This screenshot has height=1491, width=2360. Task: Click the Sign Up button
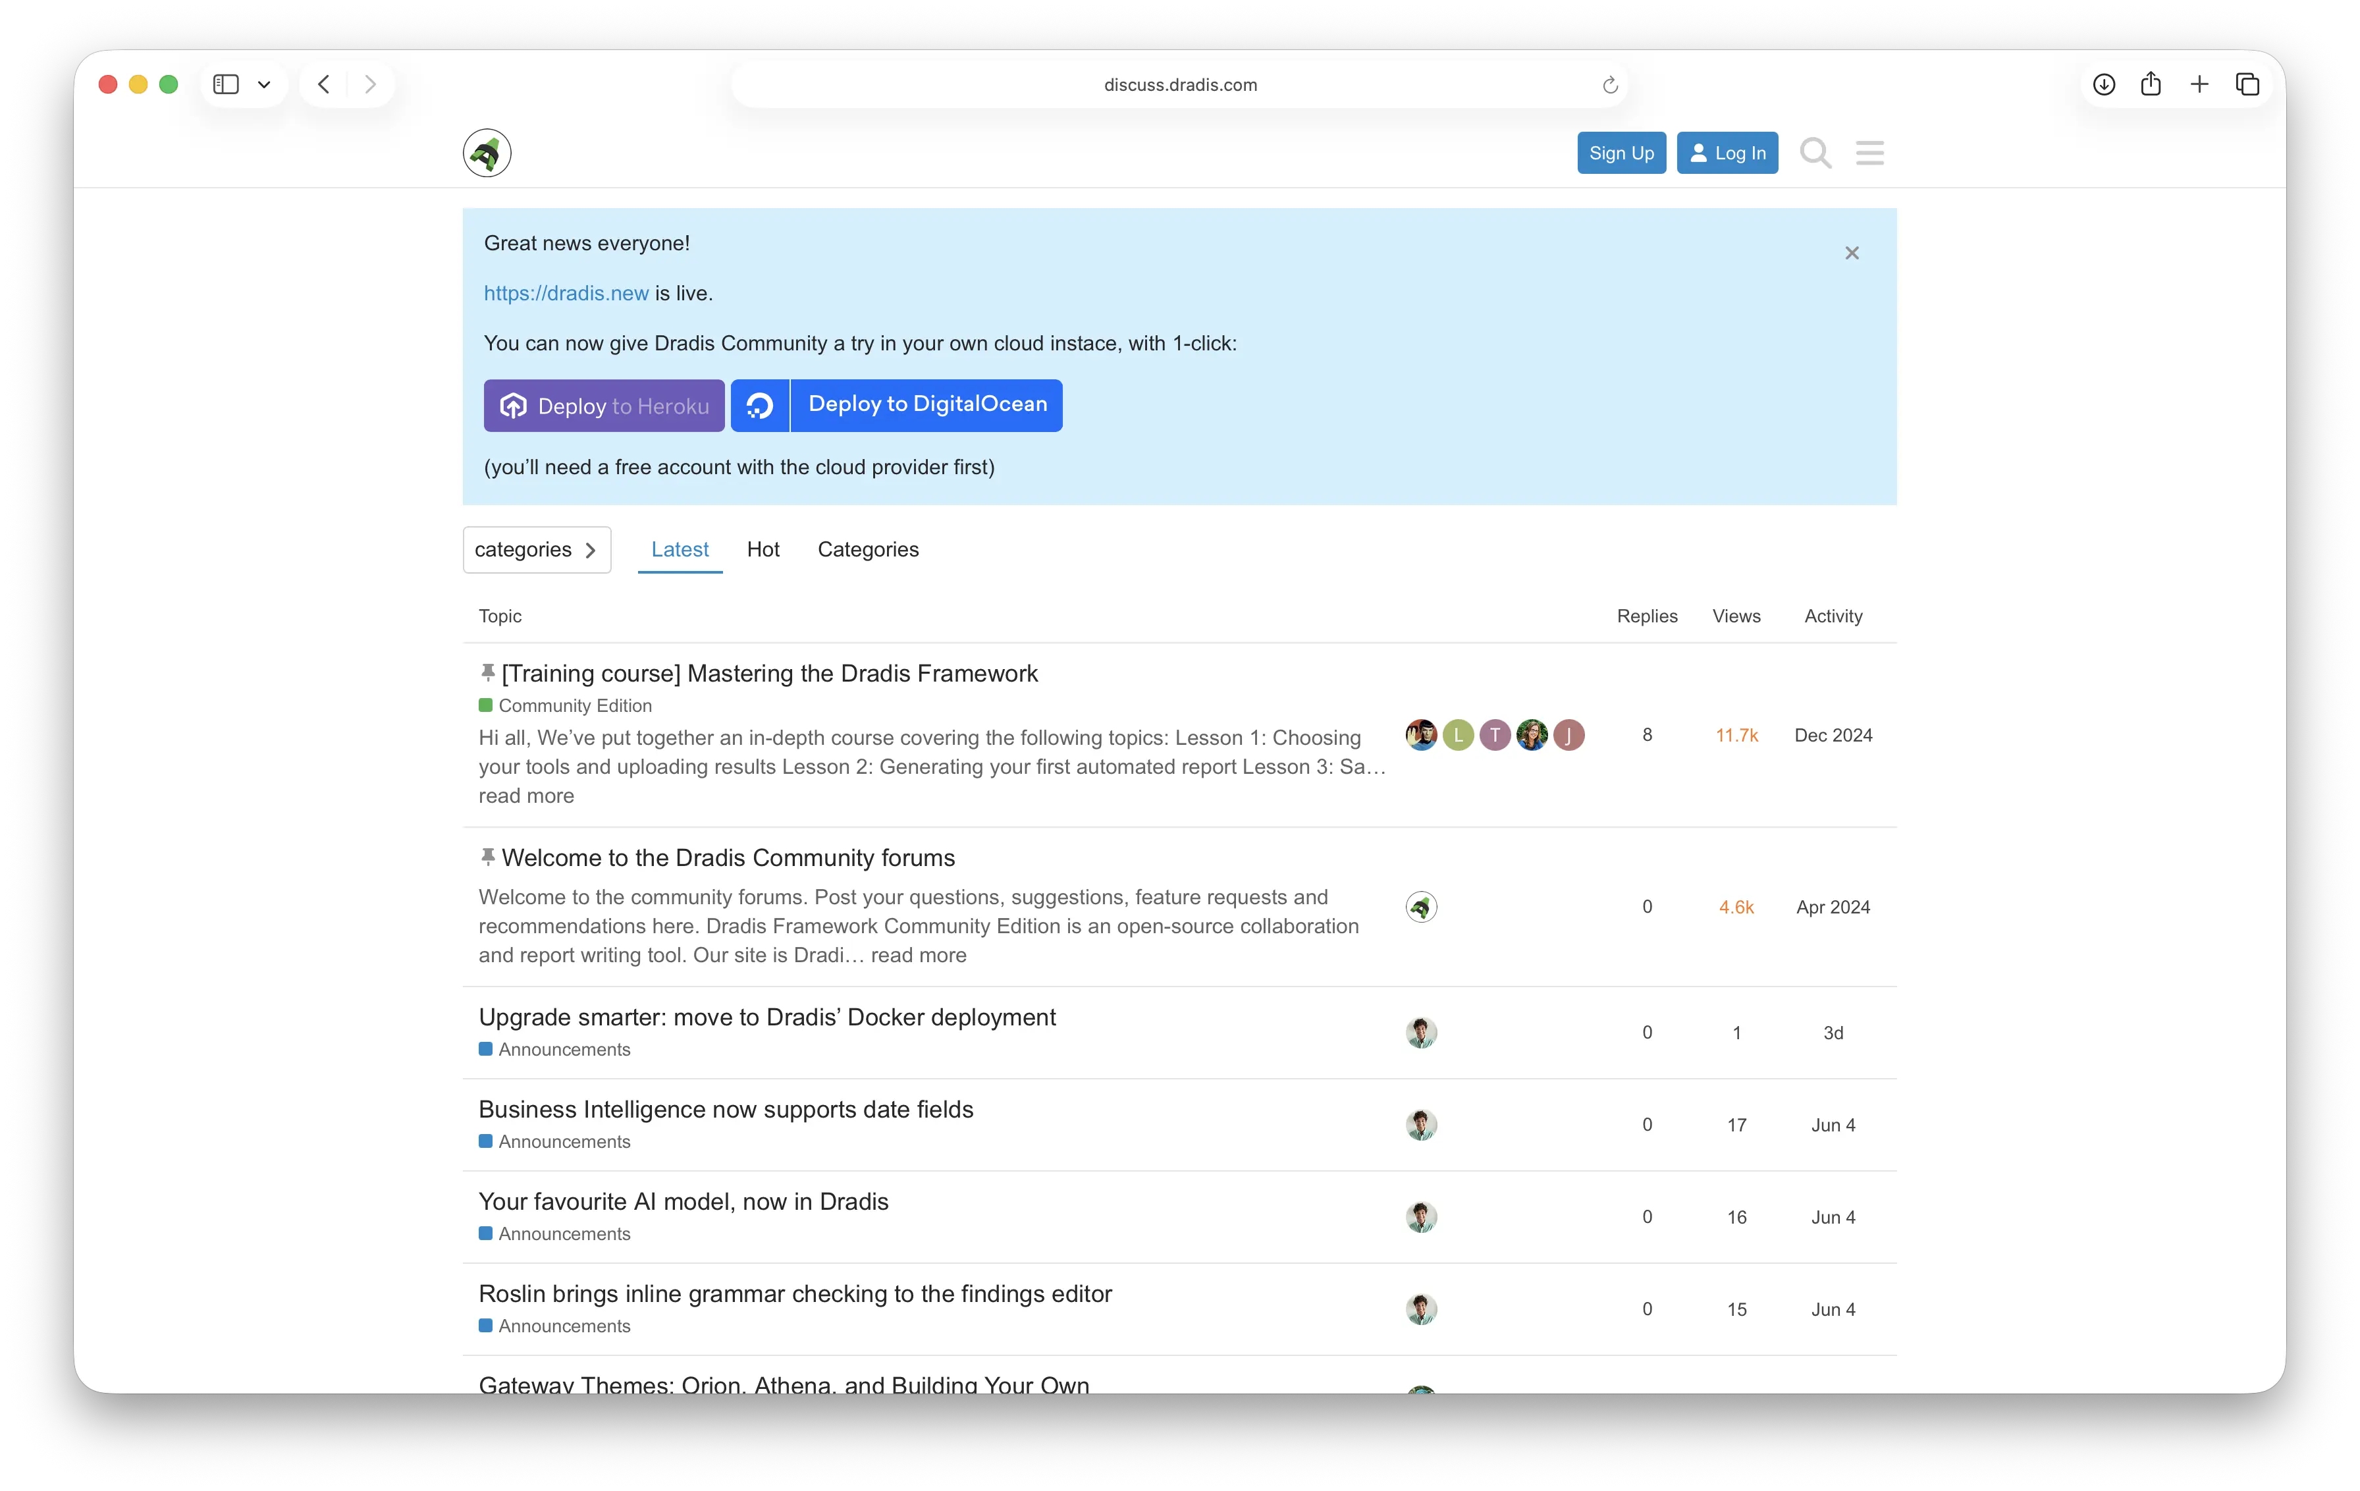point(1621,153)
